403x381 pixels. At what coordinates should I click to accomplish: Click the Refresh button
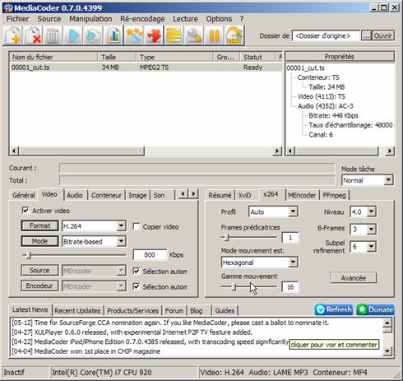(334, 309)
